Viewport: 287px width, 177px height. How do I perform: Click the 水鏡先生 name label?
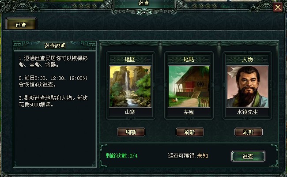tap(247, 112)
